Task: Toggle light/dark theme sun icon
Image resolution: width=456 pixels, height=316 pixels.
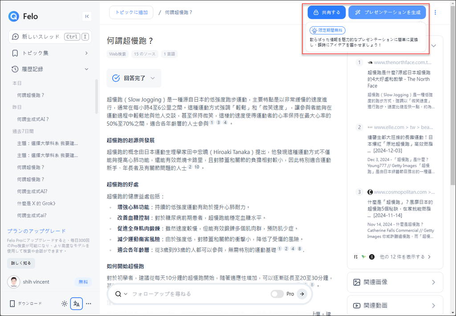Action: pyautogui.click(x=64, y=304)
